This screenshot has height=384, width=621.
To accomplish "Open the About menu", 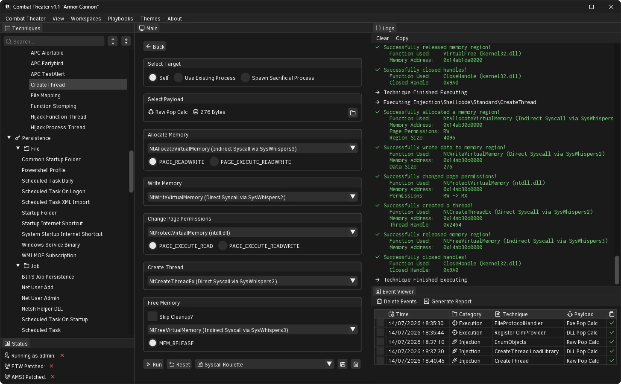I will pos(175,19).
